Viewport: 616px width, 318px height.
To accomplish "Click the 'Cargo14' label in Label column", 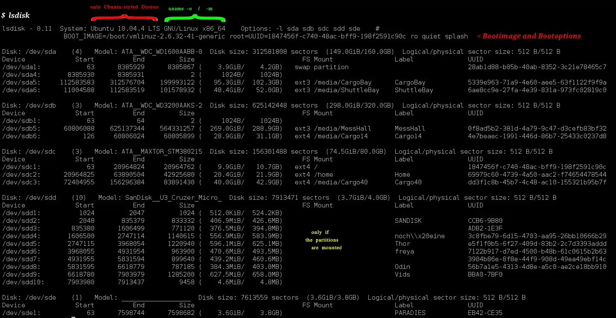I will pos(408,136).
